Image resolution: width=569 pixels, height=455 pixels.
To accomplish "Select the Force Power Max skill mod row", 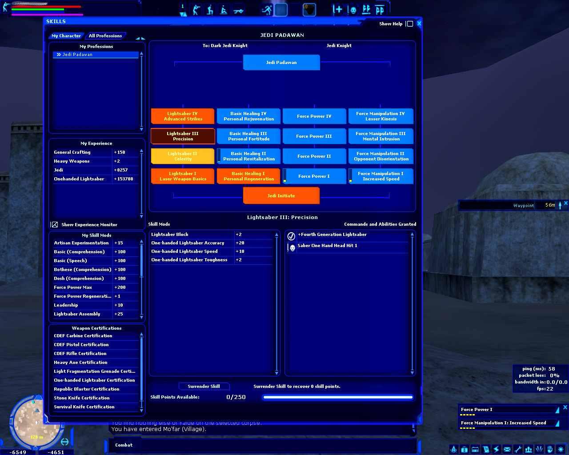I will 96,287.
